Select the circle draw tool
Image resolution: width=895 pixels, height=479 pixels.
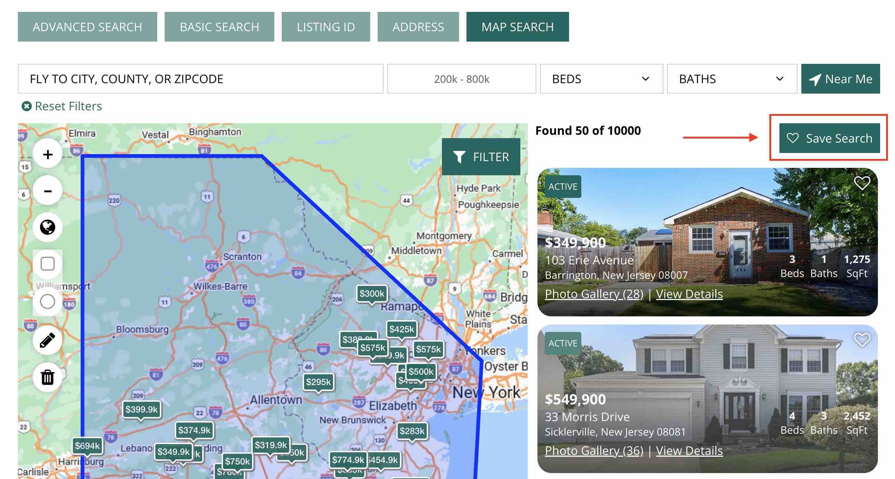[48, 302]
